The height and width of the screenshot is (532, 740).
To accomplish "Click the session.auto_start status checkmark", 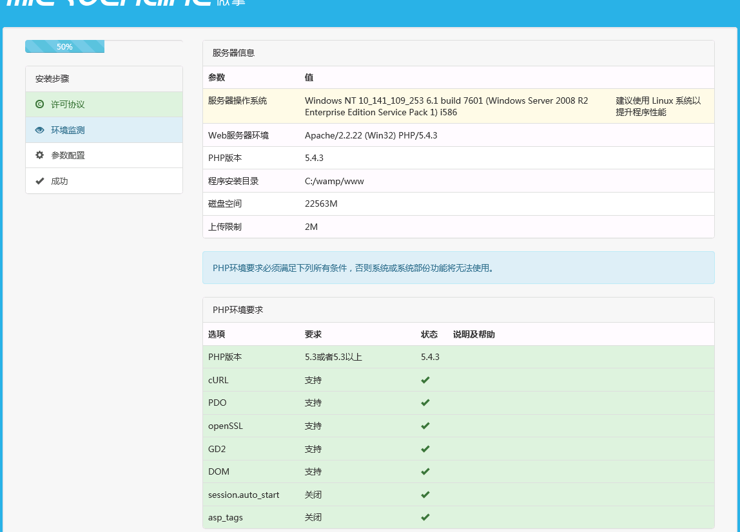I will point(425,495).
